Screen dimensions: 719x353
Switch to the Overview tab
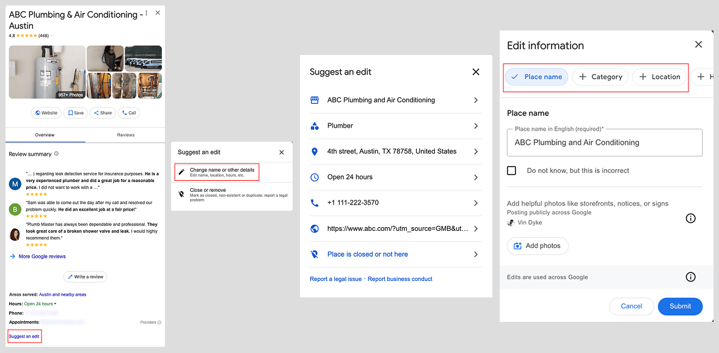tap(45, 135)
